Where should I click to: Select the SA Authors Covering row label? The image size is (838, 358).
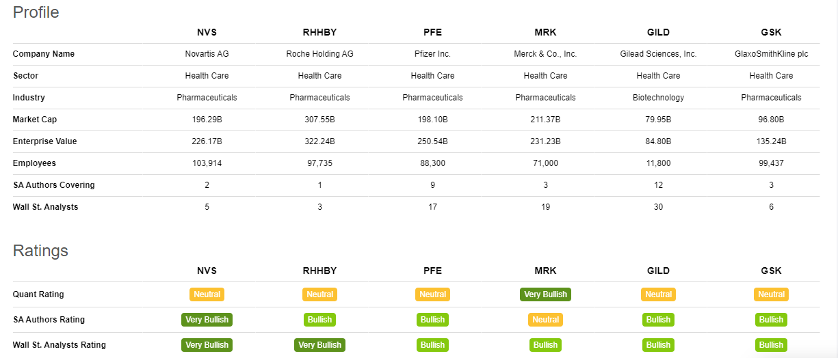click(x=53, y=185)
